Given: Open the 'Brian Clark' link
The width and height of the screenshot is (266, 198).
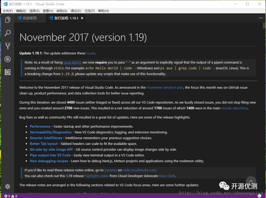Looking at the screenshot, I should [167, 176].
